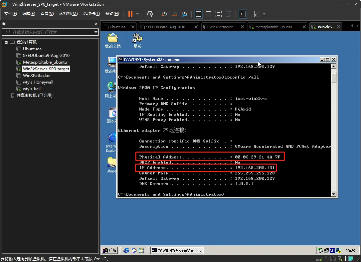Open the library search filter dropdown

click(96, 32)
